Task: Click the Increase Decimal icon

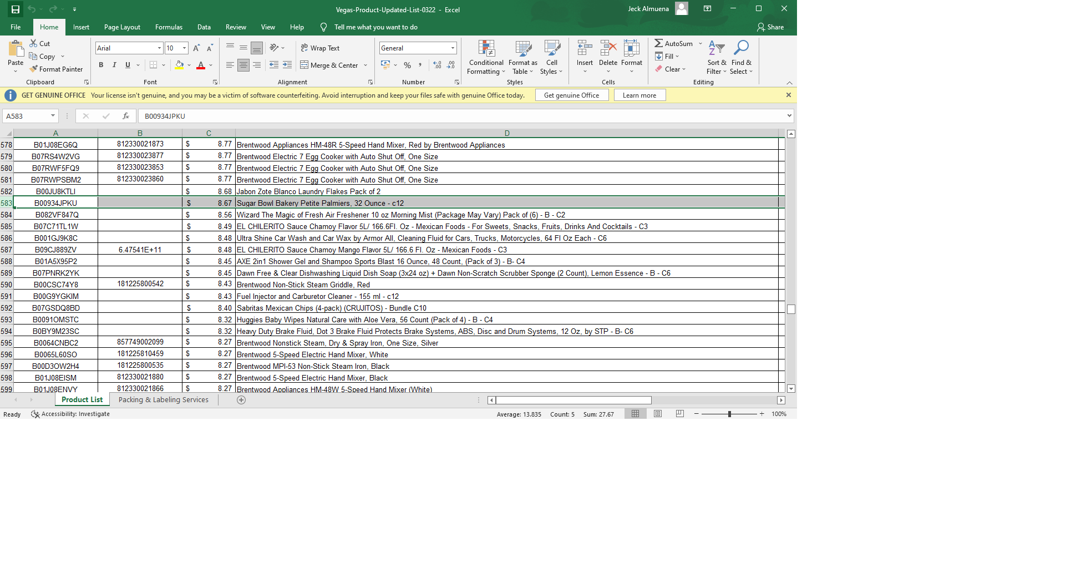Action: (x=438, y=65)
